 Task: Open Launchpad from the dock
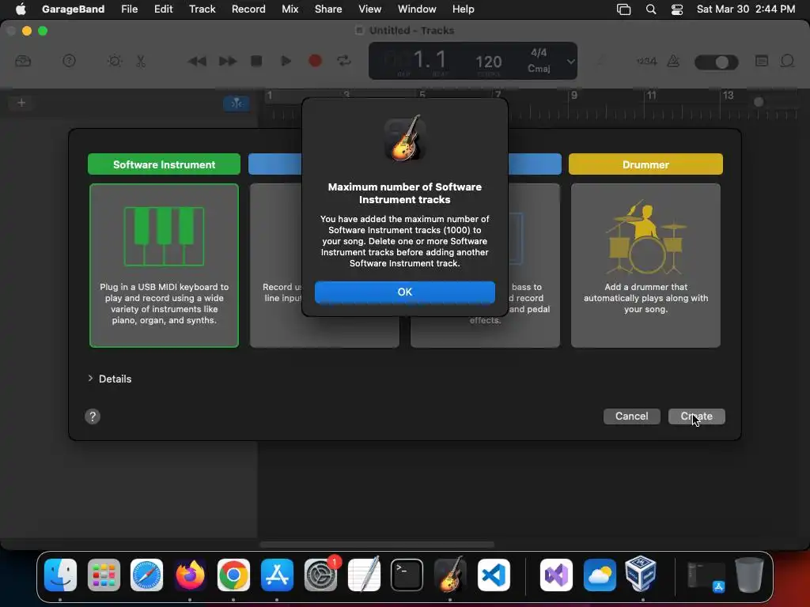point(104,575)
